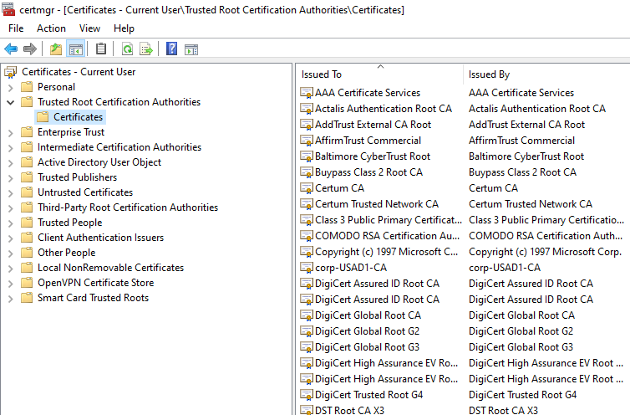The height and width of the screenshot is (415, 630).
Task: Click the Certum CA certificate icon
Action: [x=307, y=188]
